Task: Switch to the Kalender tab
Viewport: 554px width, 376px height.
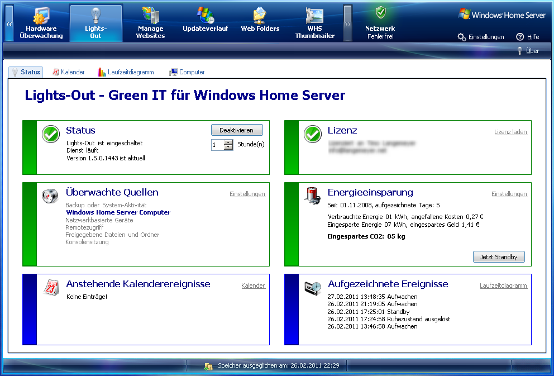Action: pos(69,72)
